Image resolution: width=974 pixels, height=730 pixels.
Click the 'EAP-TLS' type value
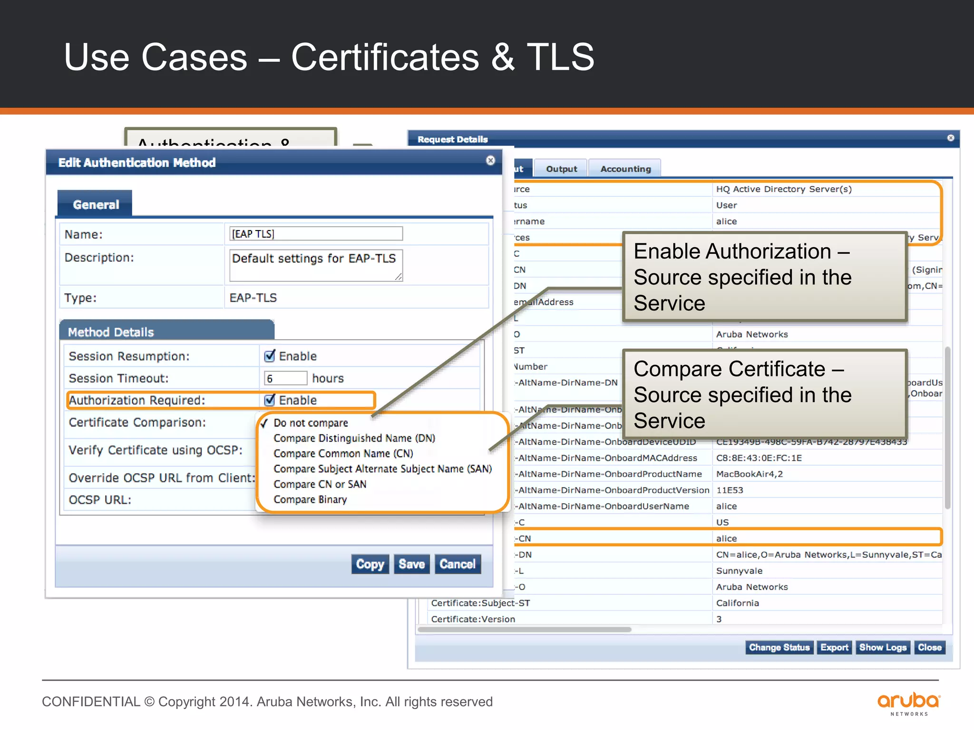[x=253, y=298]
